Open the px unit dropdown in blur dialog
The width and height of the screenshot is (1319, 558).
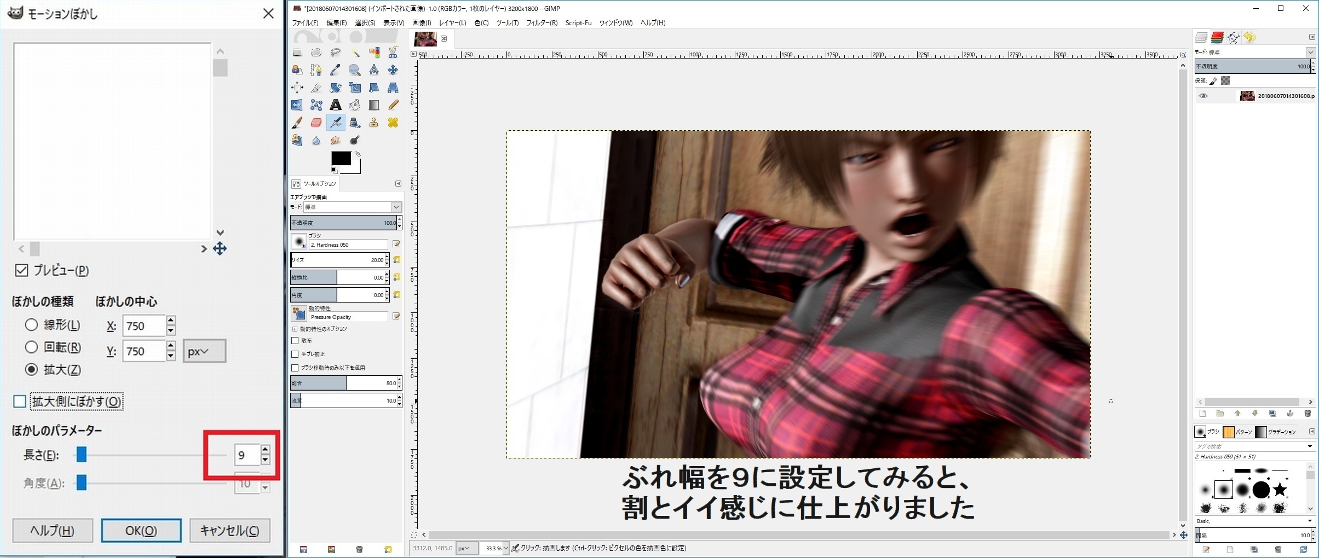pyautogui.click(x=204, y=351)
